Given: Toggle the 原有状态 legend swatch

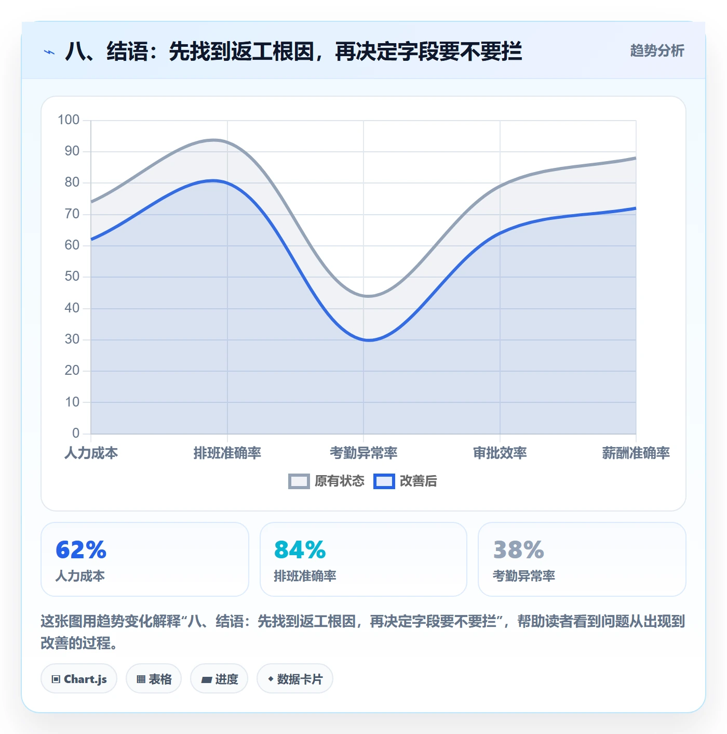Looking at the screenshot, I should tap(299, 481).
